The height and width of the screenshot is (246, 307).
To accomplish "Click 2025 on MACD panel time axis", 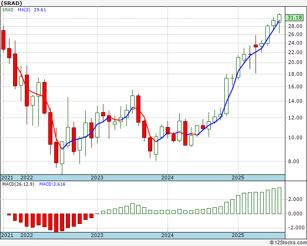I will (238, 235).
